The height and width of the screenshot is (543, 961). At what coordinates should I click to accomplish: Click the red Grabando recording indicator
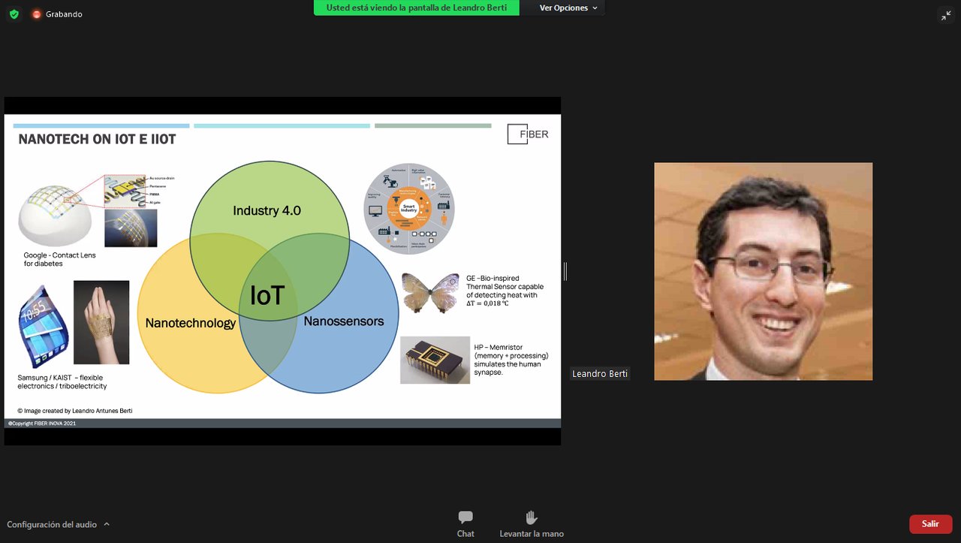click(x=36, y=14)
